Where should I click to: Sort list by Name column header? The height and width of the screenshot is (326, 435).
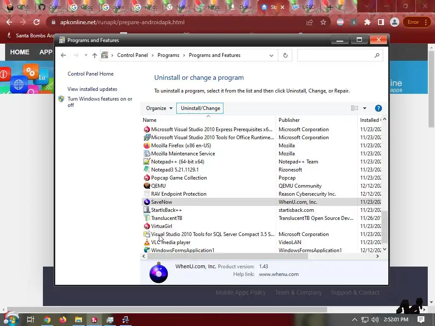[x=149, y=120]
